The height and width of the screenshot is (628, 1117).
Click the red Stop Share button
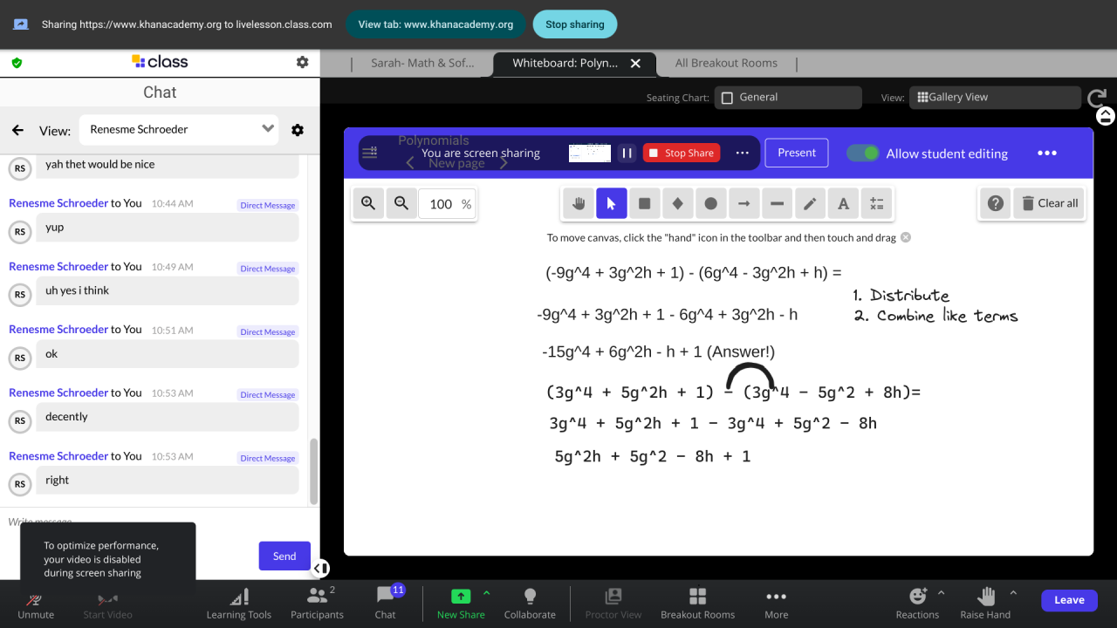pyautogui.click(x=682, y=153)
